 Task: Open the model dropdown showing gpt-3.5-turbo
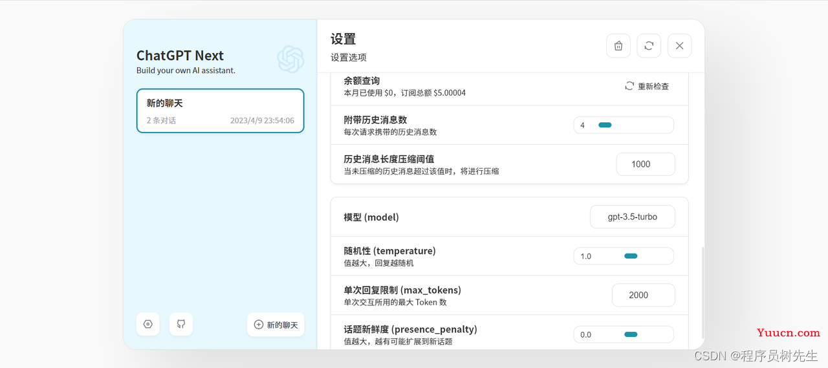click(x=633, y=217)
